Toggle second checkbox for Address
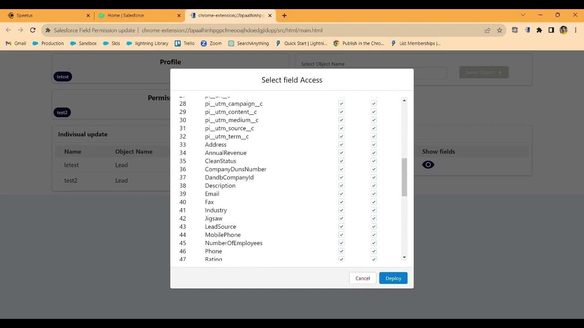584x328 pixels. click(374, 144)
